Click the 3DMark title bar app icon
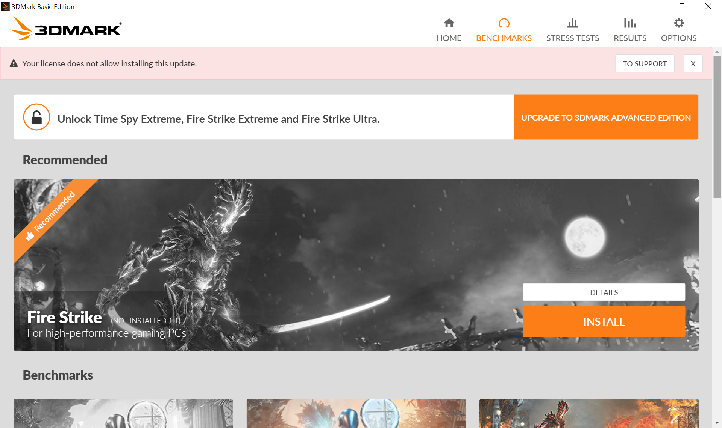 [x=5, y=6]
